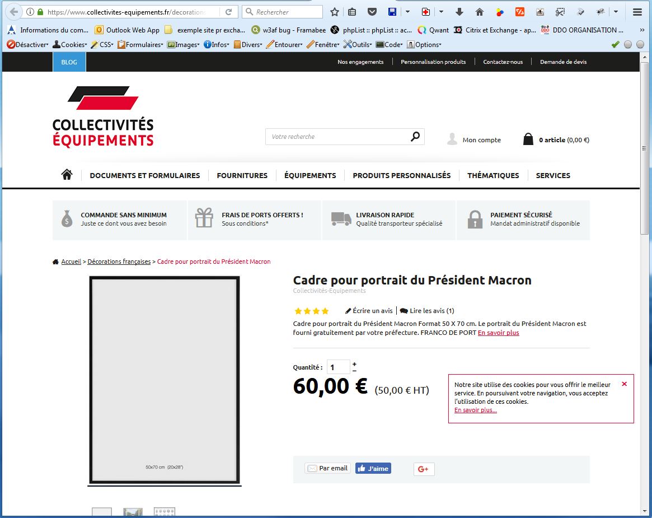Decrease quantity with the minus sign
652x518 pixels.
point(354,370)
